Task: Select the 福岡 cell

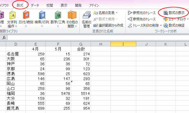Action: pyautogui.click(x=16, y=93)
